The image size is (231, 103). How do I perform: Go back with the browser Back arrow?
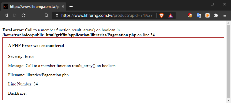pos(6,15)
